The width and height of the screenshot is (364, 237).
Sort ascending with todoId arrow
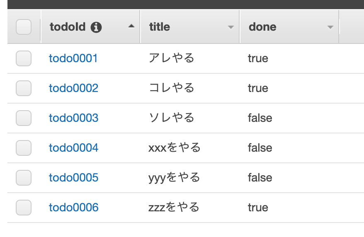[x=131, y=26]
